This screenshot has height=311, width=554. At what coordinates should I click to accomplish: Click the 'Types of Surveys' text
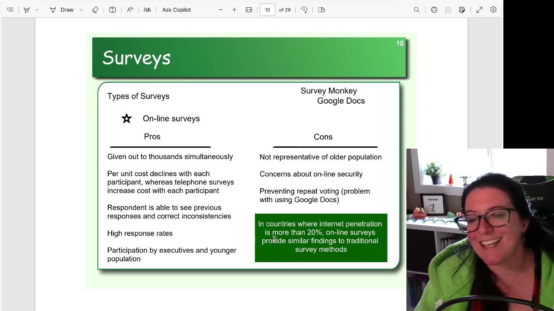coord(138,96)
